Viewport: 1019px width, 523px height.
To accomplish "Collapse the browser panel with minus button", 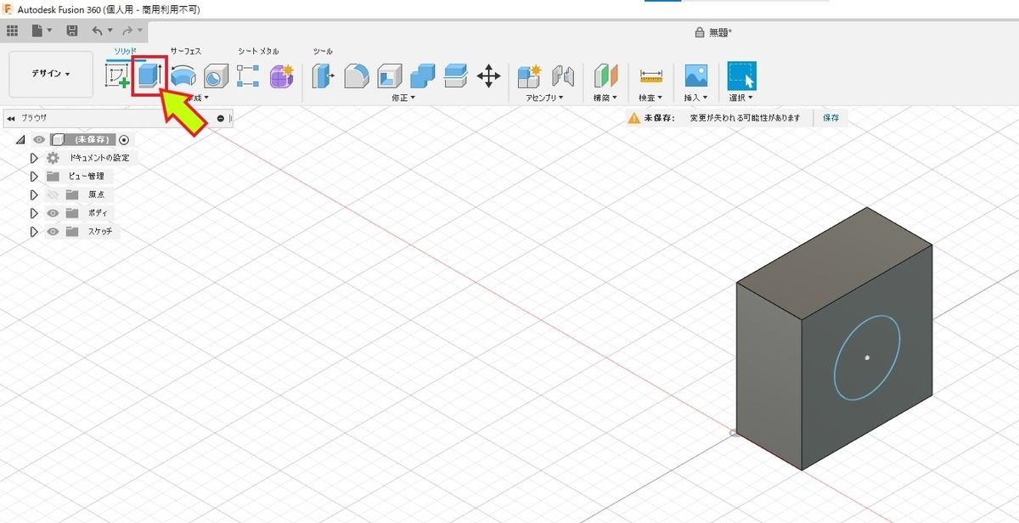I will click(x=221, y=118).
